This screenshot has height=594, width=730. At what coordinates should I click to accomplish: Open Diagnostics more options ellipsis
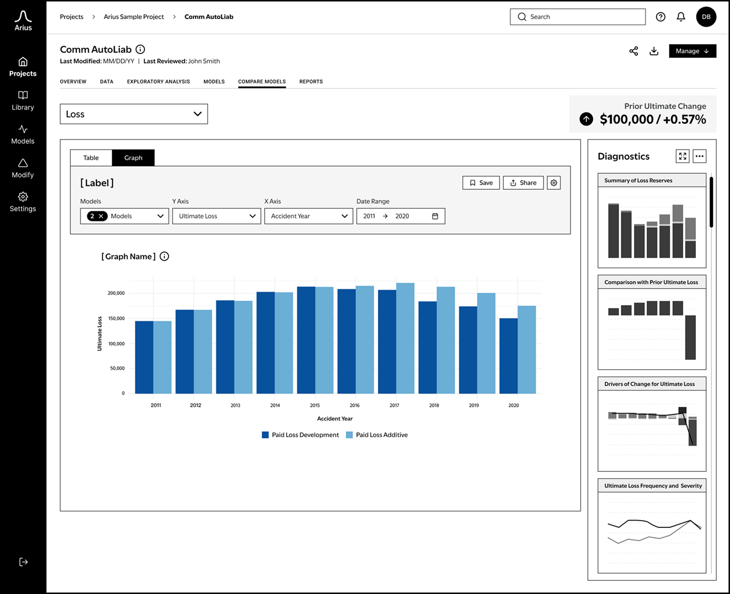coord(699,156)
